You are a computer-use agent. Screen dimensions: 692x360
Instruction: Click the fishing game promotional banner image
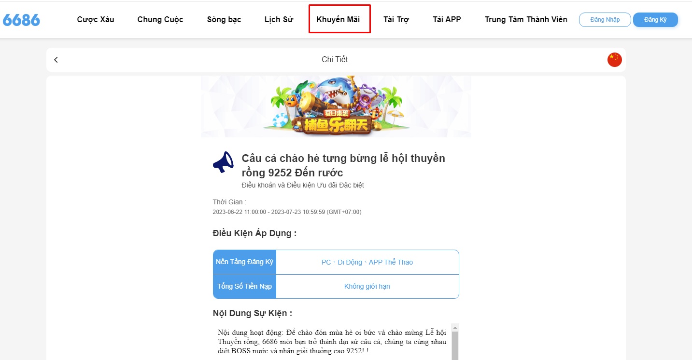tap(336, 107)
